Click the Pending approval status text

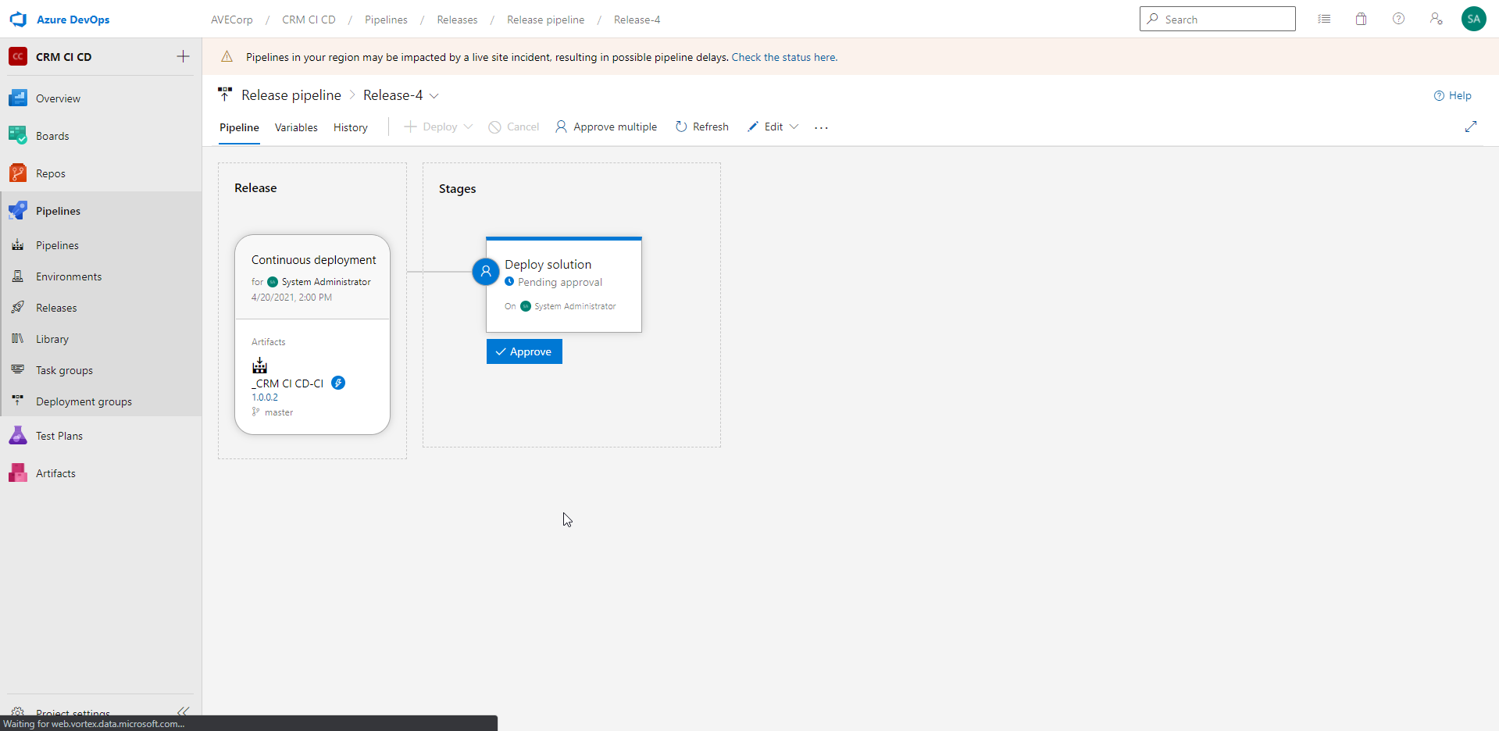[x=560, y=282]
